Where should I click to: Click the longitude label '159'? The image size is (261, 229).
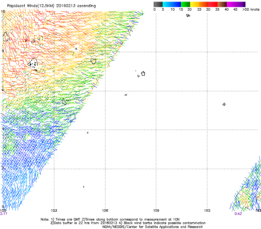[156, 211]
